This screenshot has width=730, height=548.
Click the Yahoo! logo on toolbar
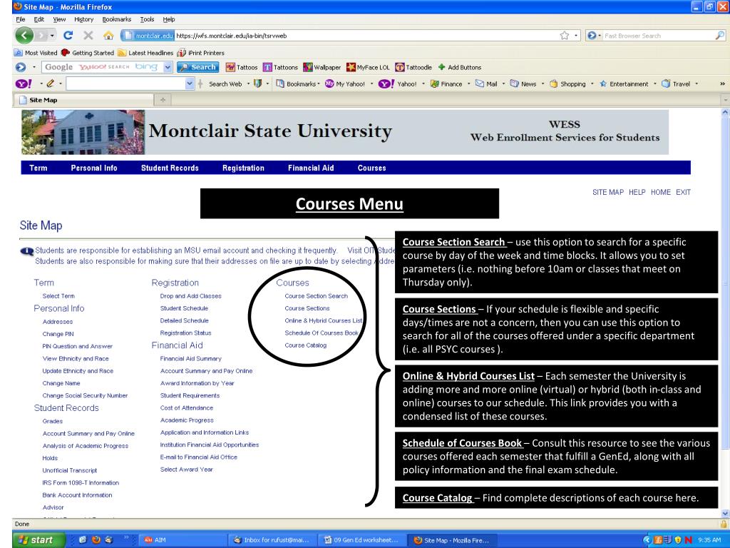click(x=24, y=84)
